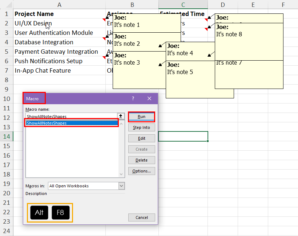The height and width of the screenshot is (236, 298).
Task: Select ShowAllNotesShapes in the macro list
Action: click(72, 123)
